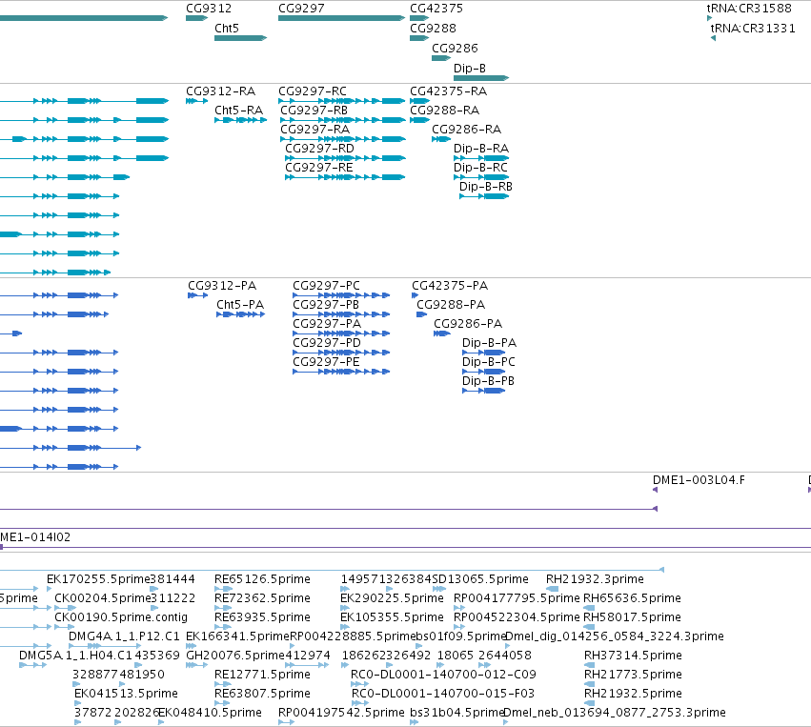The image size is (811, 727).
Task: Click the tRNA:CR31331 feature label
Action: coord(753,29)
